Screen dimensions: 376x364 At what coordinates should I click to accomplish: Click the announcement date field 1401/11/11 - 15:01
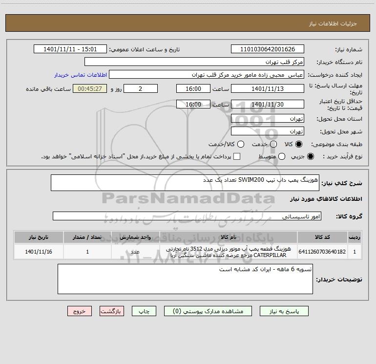click(70, 49)
